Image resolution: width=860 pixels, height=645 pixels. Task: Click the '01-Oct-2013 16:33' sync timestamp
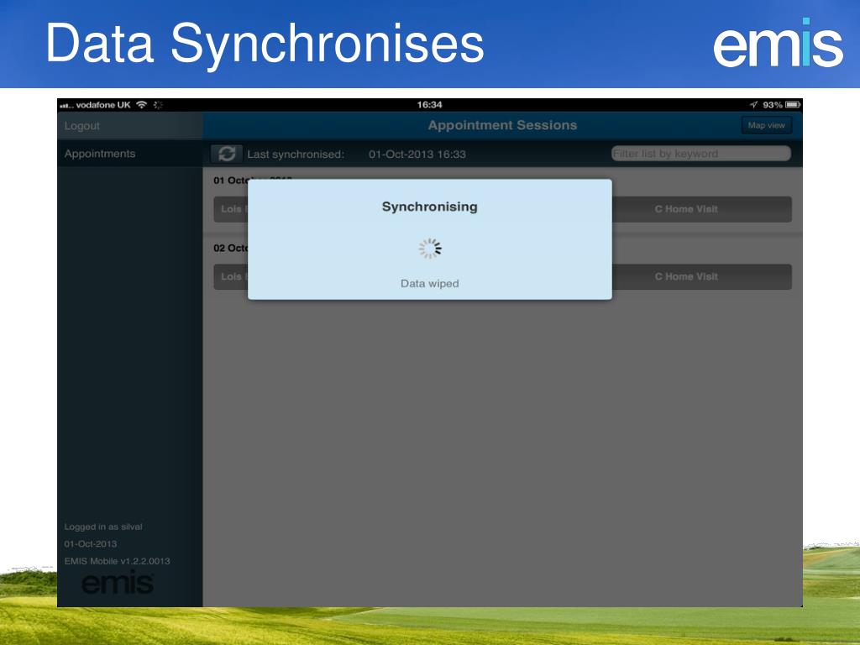coord(417,155)
